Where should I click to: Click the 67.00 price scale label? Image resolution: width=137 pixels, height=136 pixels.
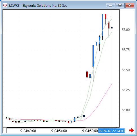126,30
